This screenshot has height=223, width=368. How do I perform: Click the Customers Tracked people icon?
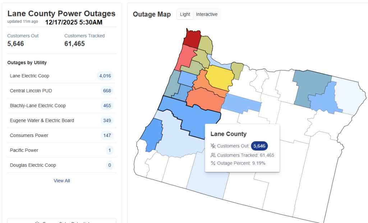tap(213, 155)
